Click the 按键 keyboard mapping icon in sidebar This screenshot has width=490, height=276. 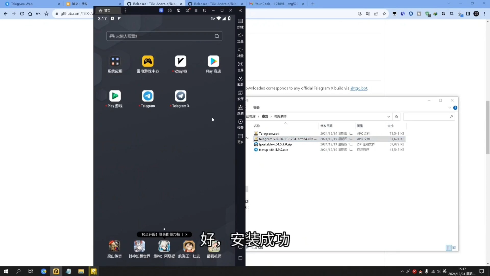tap(240, 21)
